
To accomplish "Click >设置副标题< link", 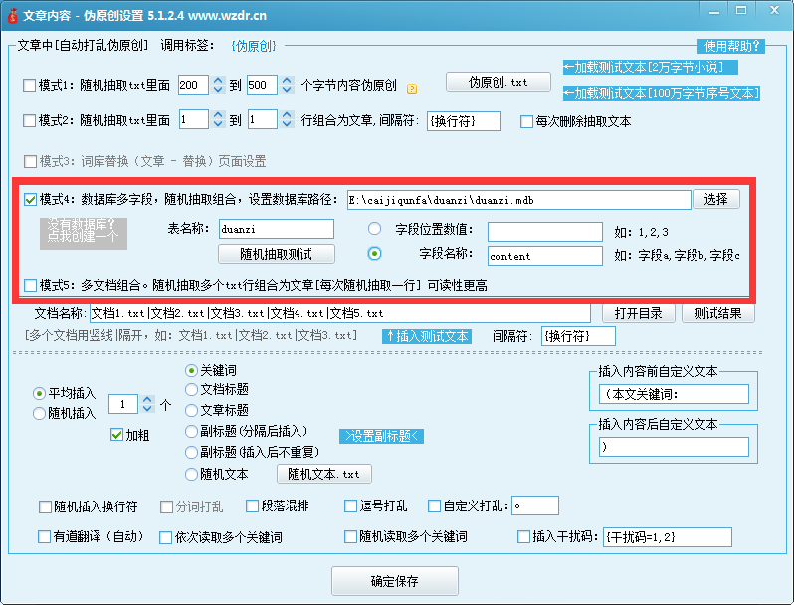I will point(381,436).
